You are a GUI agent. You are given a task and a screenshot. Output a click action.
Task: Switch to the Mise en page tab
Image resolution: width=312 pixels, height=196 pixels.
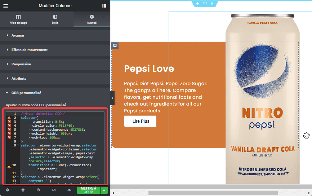coord(18,19)
